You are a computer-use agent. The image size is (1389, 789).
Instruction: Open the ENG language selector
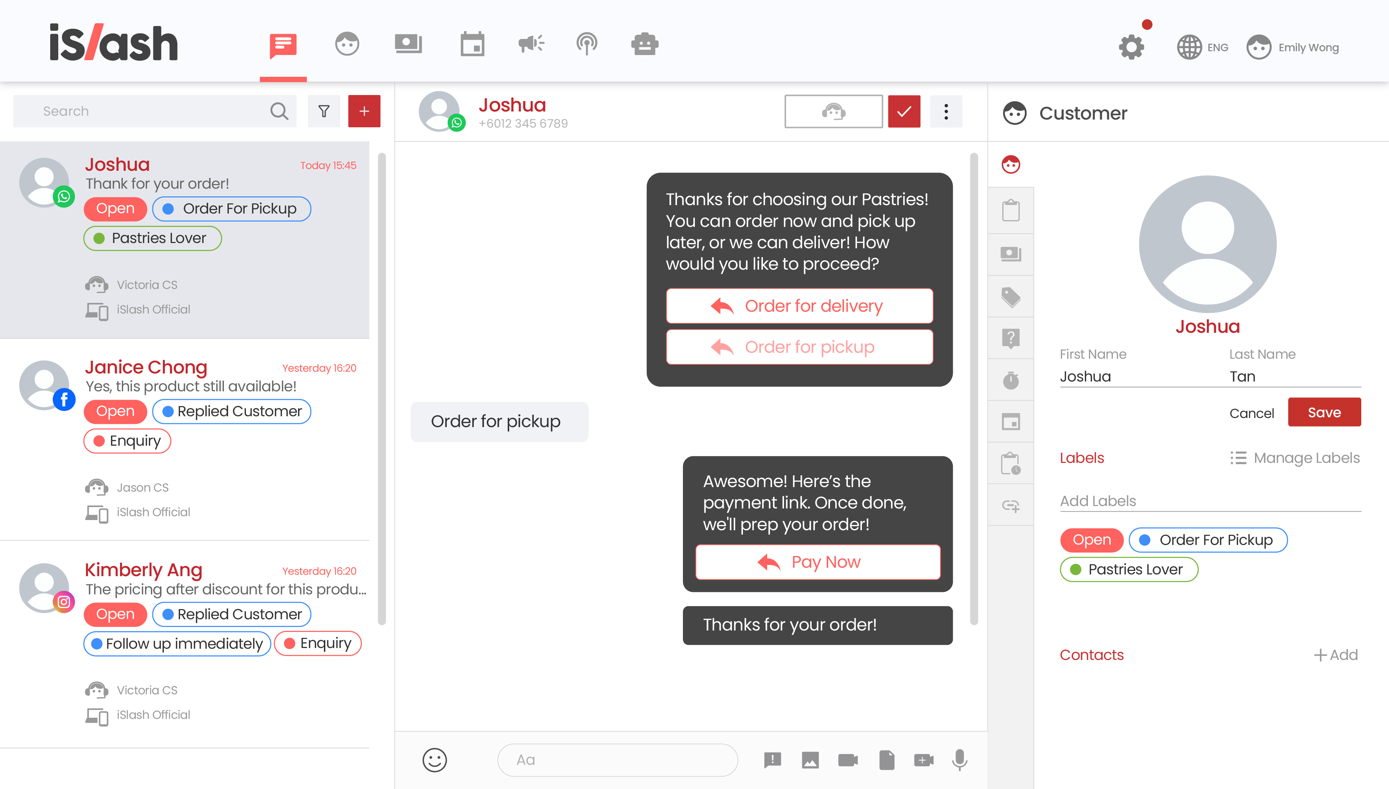(x=1203, y=48)
